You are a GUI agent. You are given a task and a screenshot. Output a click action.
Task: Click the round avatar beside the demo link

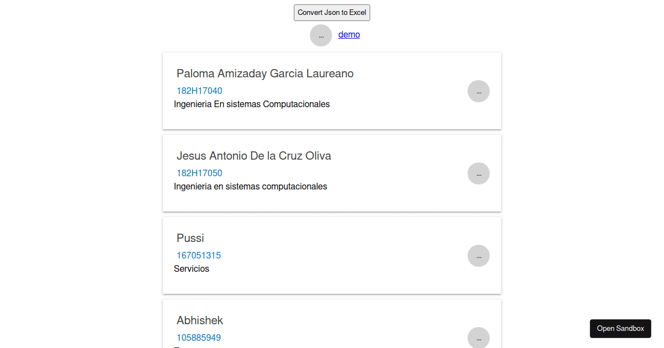pos(321,35)
